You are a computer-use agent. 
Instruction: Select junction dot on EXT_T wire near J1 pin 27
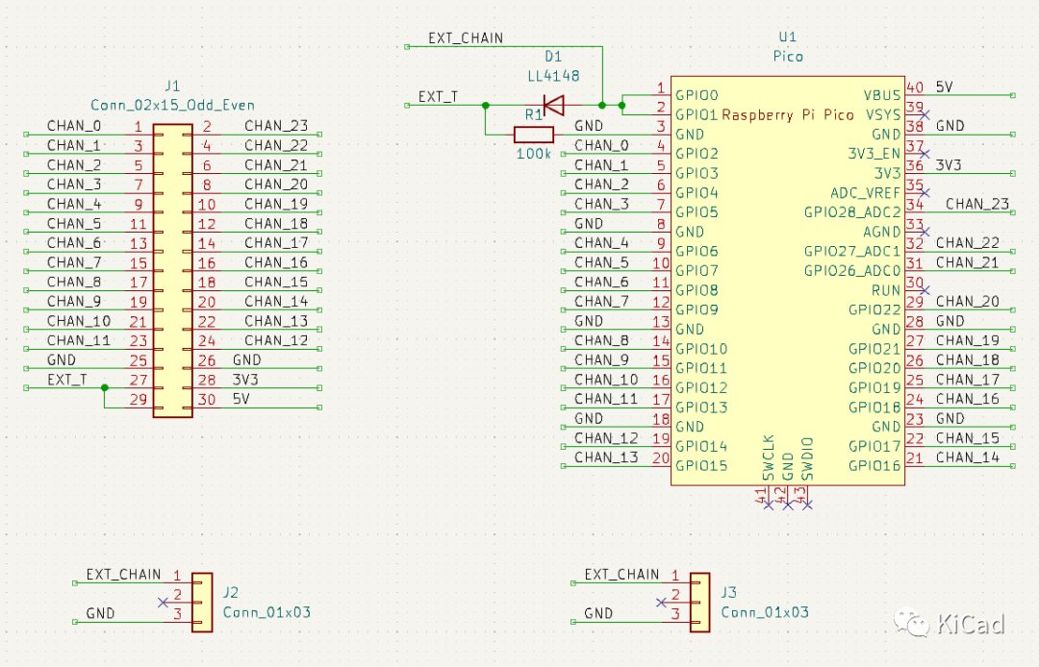tap(105, 387)
